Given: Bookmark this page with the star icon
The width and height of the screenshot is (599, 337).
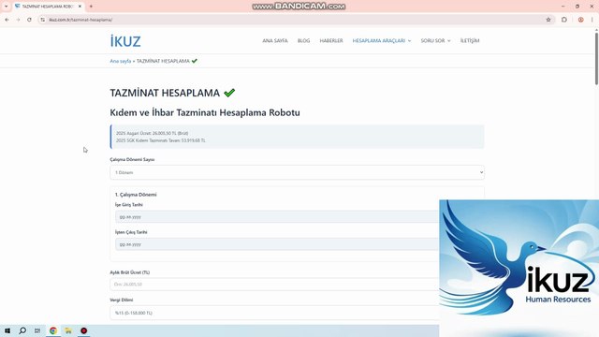Looking at the screenshot, I should pos(548,20).
